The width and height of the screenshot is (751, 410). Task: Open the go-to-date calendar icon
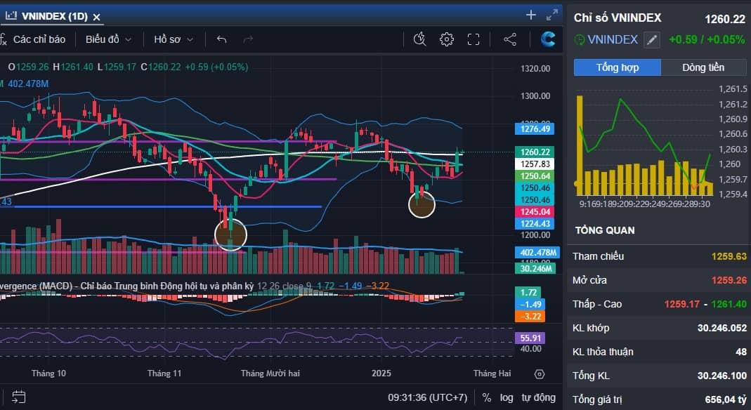(x=19, y=397)
